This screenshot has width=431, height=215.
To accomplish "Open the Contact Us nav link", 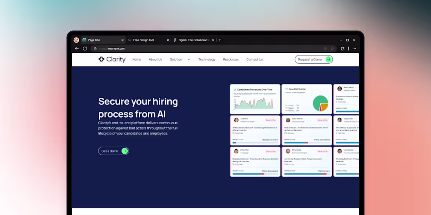I will [x=254, y=59].
